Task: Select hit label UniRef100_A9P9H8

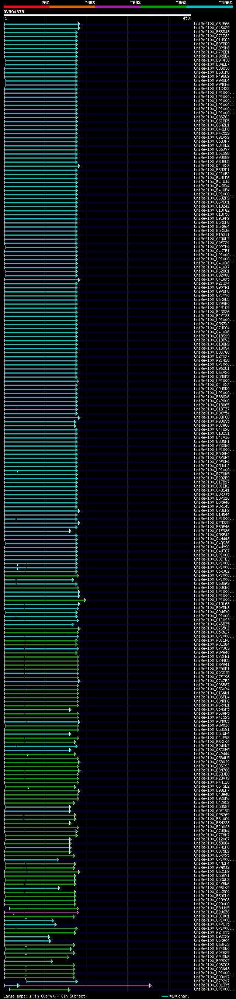Action: pos(212,48)
